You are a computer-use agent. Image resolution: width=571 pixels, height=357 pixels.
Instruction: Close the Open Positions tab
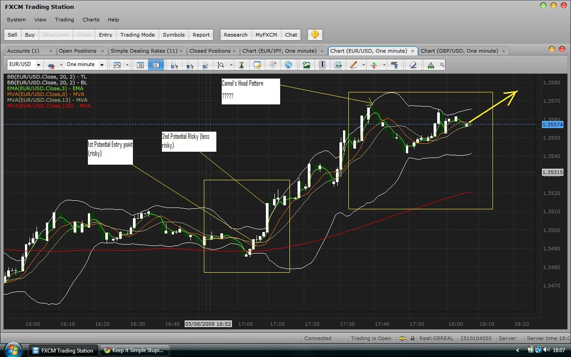pyautogui.click(x=103, y=51)
